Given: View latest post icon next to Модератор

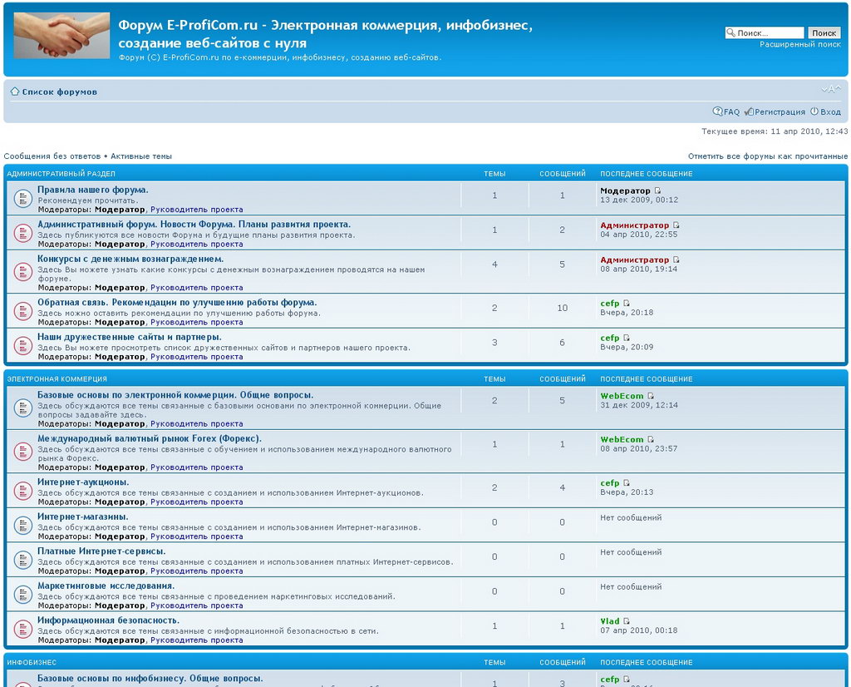Looking at the screenshot, I should click(658, 191).
